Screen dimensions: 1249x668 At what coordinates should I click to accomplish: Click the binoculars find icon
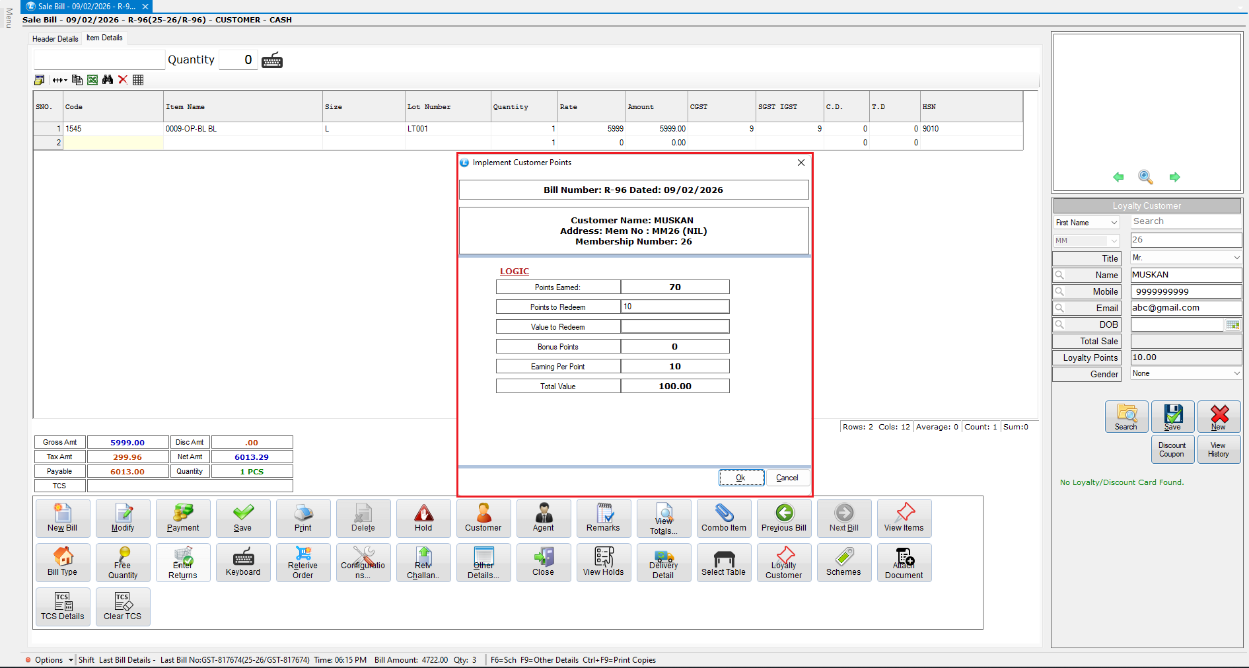click(108, 80)
